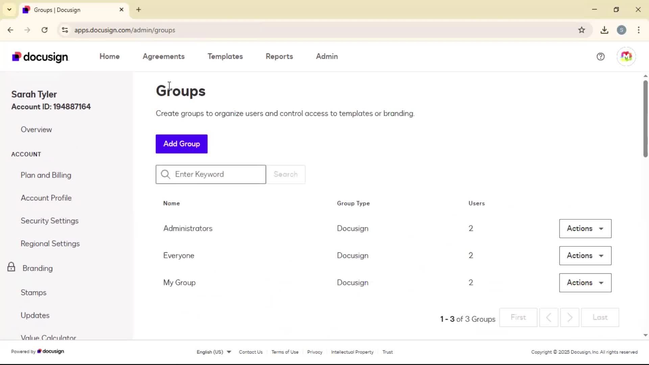Open Actions dropdown for Everyone
Viewport: 649px width, 365px height.
tap(585, 255)
